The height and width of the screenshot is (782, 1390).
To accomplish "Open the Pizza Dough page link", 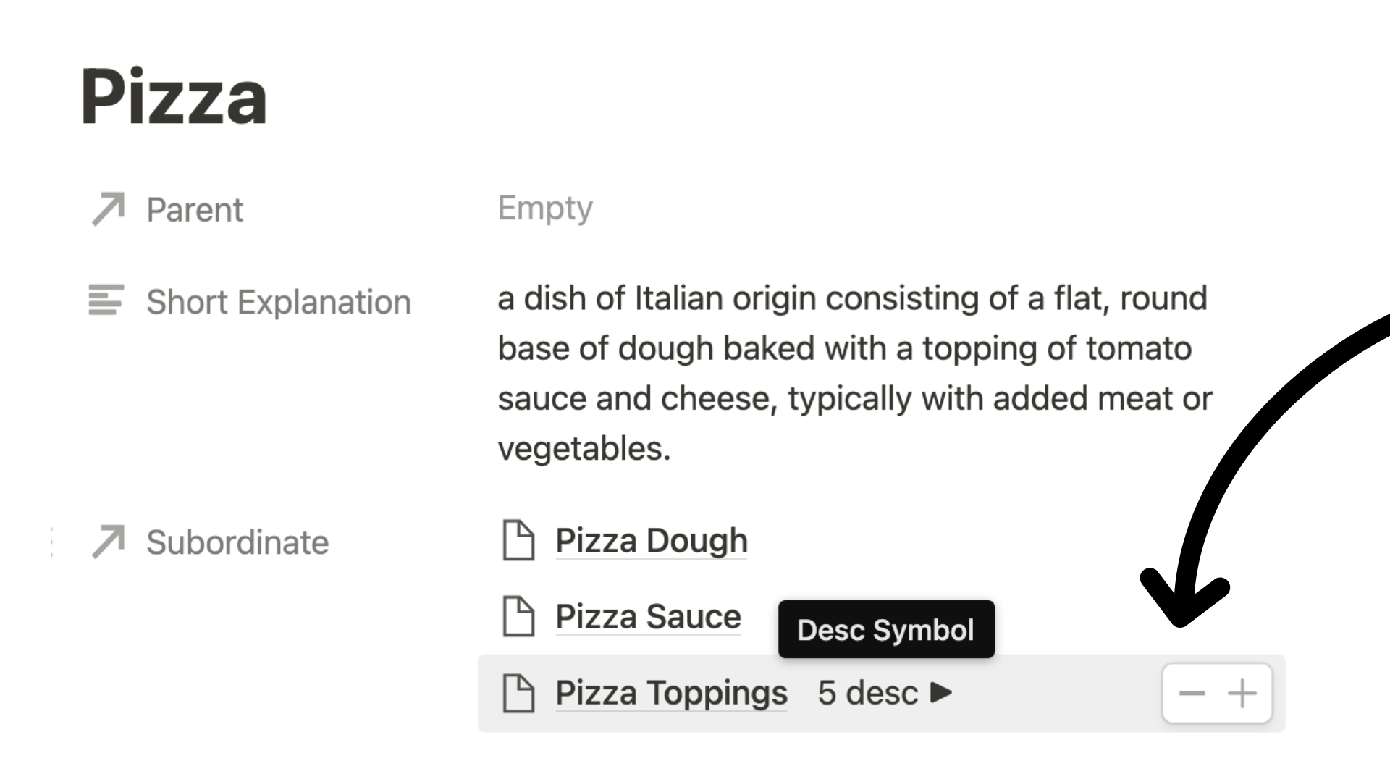I will pos(652,540).
